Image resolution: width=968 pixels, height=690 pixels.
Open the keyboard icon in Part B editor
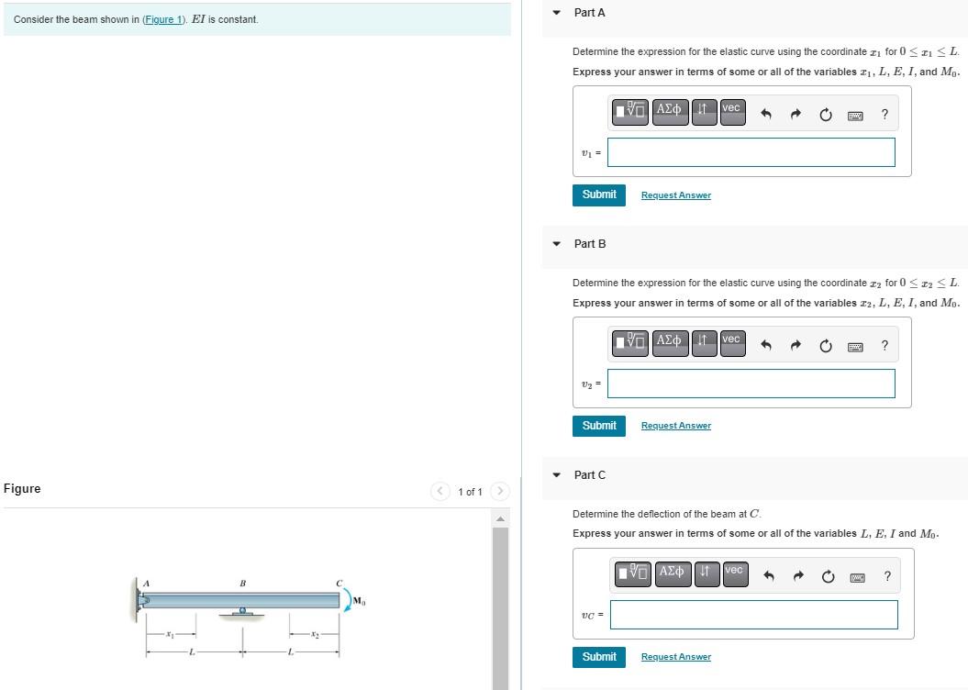854,345
